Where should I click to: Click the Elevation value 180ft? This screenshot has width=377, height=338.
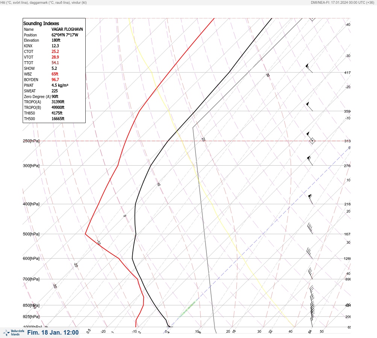coord(56,40)
